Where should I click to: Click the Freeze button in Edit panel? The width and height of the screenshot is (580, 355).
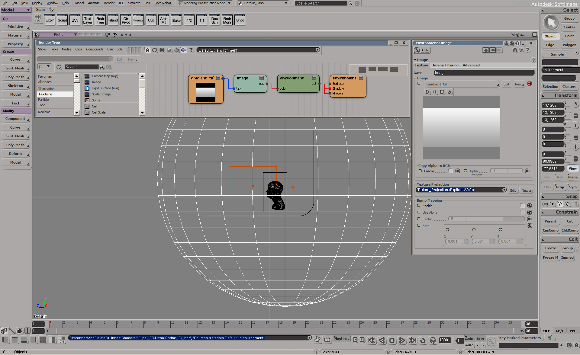550,248
